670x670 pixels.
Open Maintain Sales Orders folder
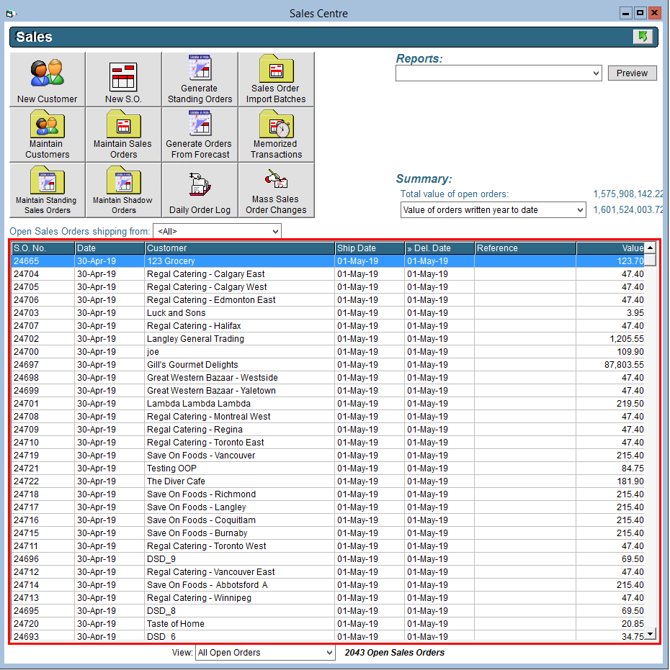123,135
